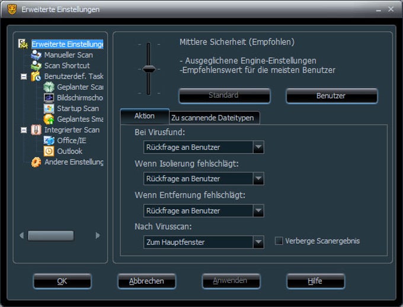The width and height of the screenshot is (403, 307).
Task: Select Integrierter Scan node
Action: [x=72, y=130]
